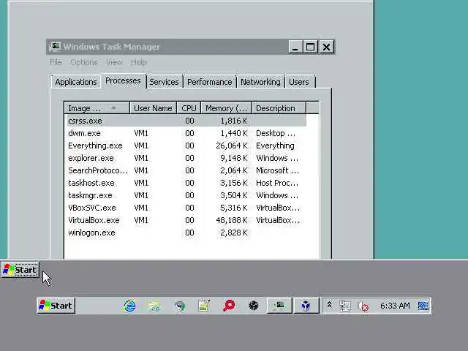The width and height of the screenshot is (468, 351).
Task: Open the Help menu
Action: tap(138, 62)
